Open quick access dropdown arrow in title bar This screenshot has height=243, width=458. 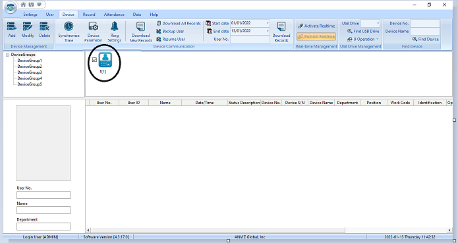click(39, 5)
